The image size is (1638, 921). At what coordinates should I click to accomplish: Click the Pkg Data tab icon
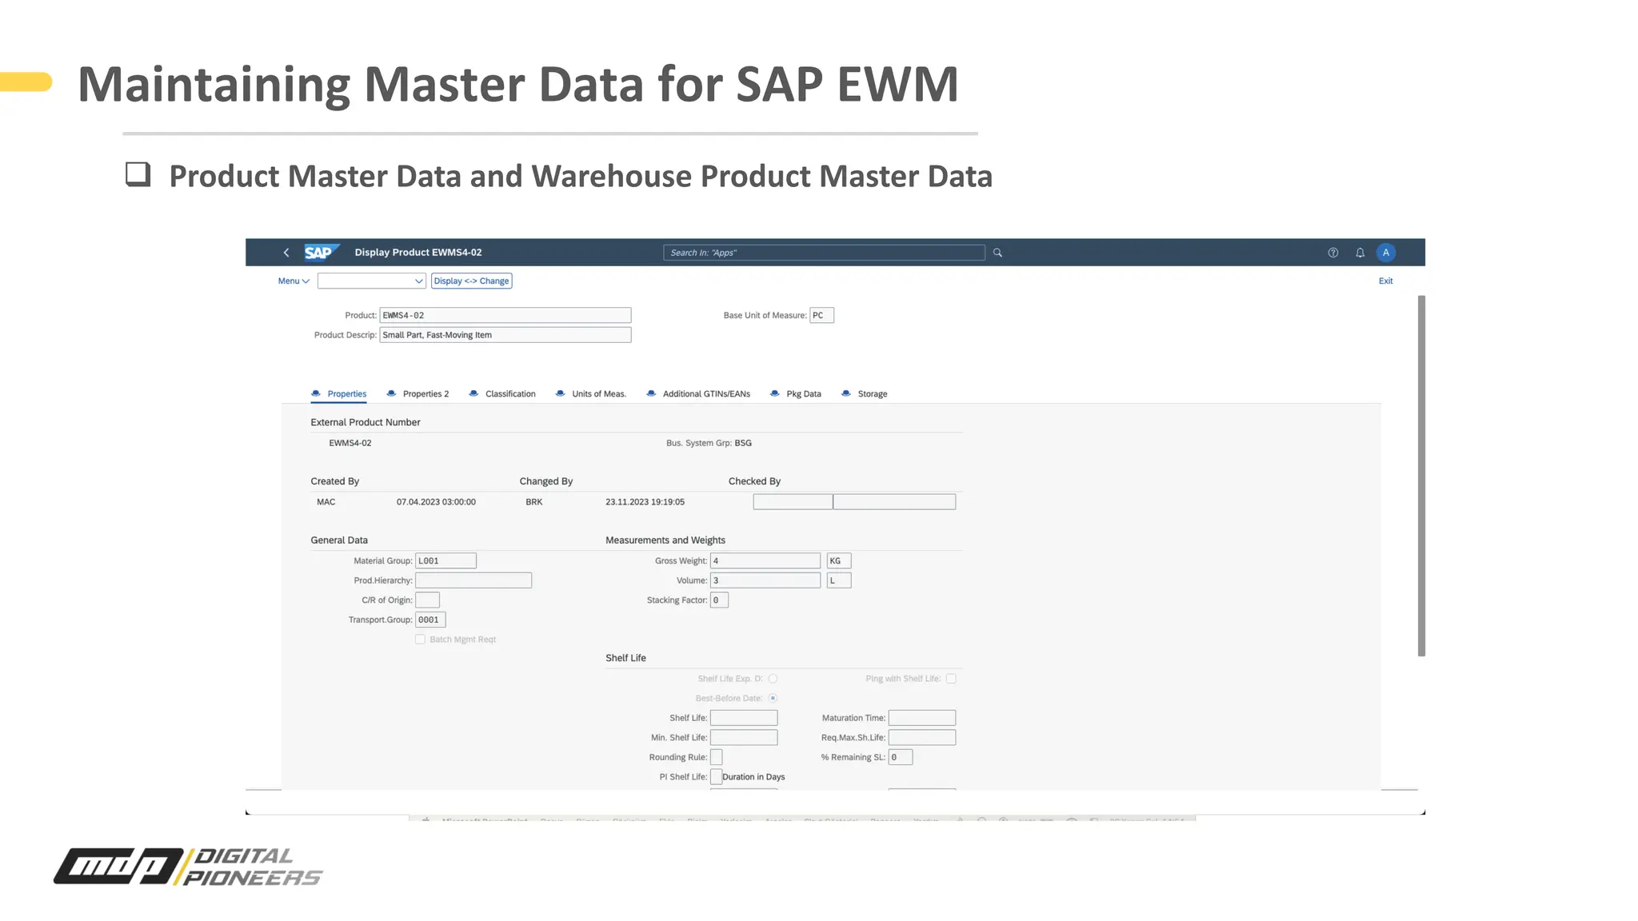775,393
